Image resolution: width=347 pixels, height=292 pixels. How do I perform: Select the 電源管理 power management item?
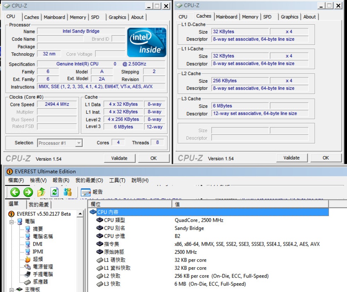click(x=42, y=267)
